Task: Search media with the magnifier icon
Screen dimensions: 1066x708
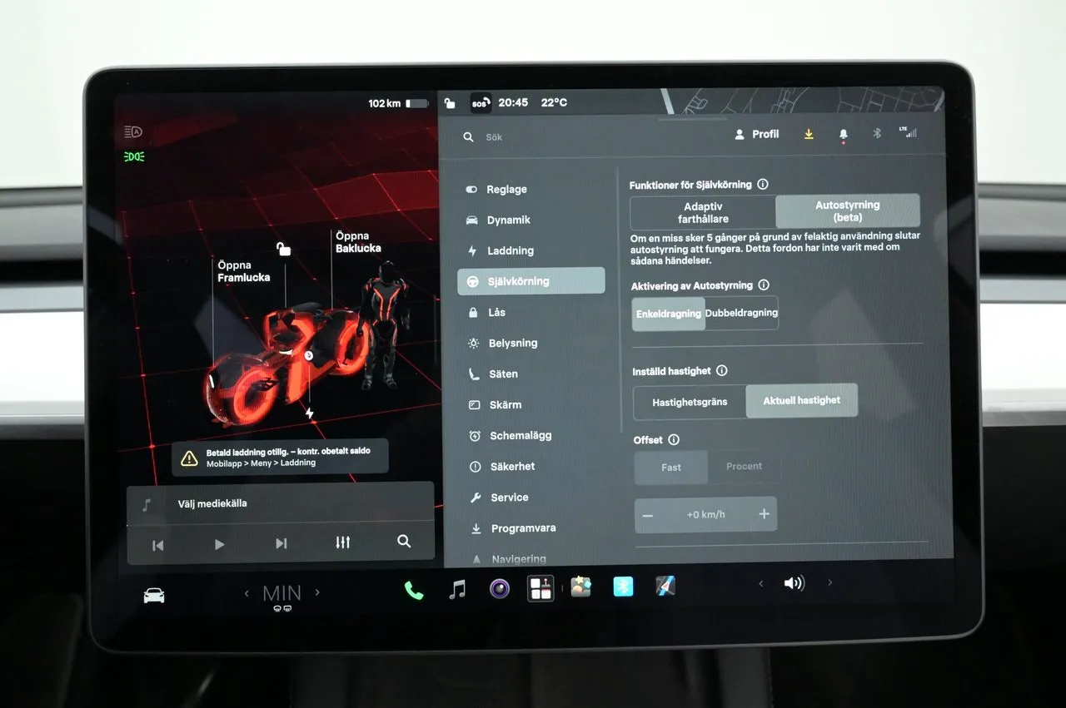Action: tap(404, 542)
